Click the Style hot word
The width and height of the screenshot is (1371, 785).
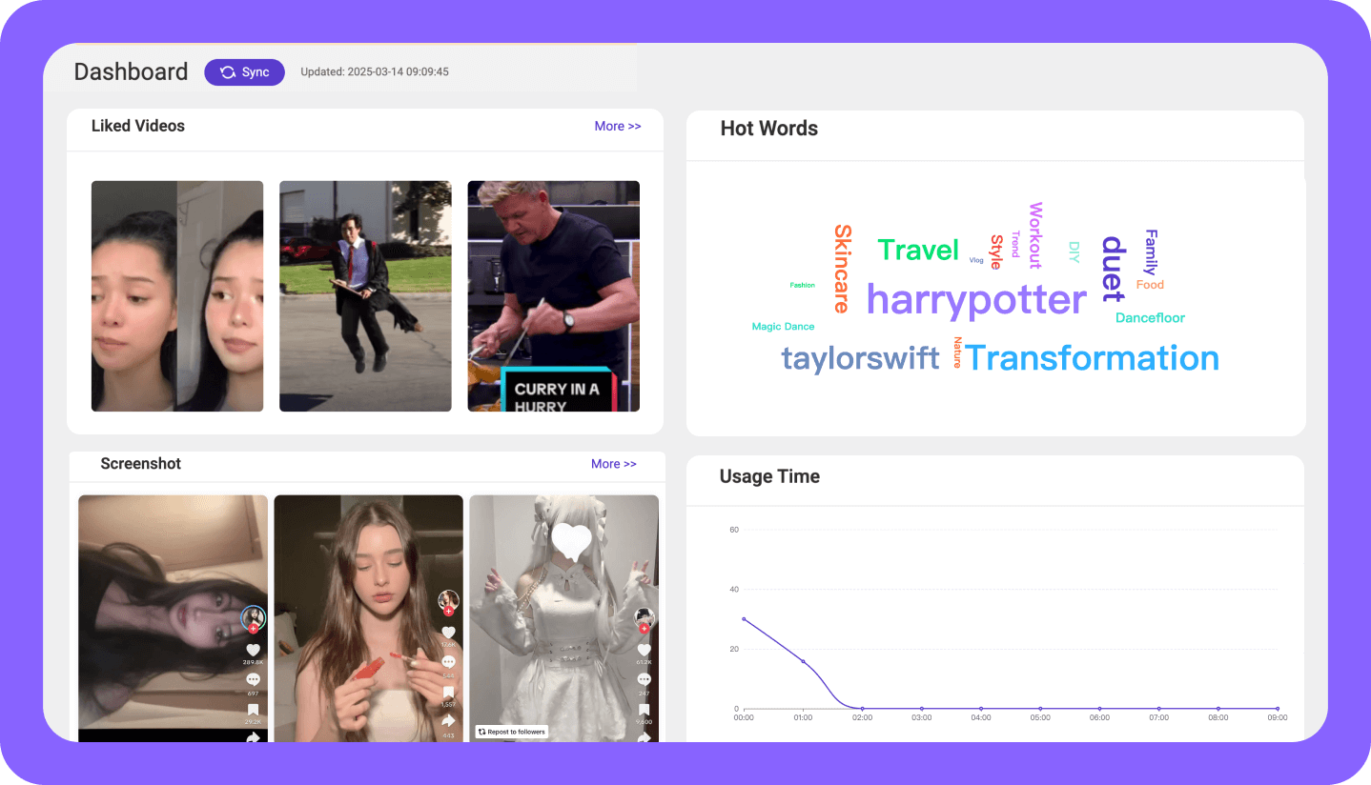tap(995, 252)
